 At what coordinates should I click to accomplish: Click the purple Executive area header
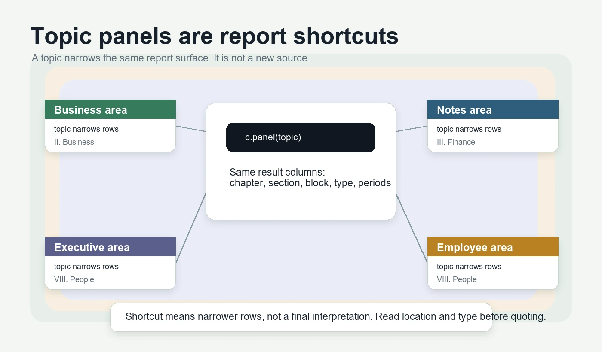point(110,247)
